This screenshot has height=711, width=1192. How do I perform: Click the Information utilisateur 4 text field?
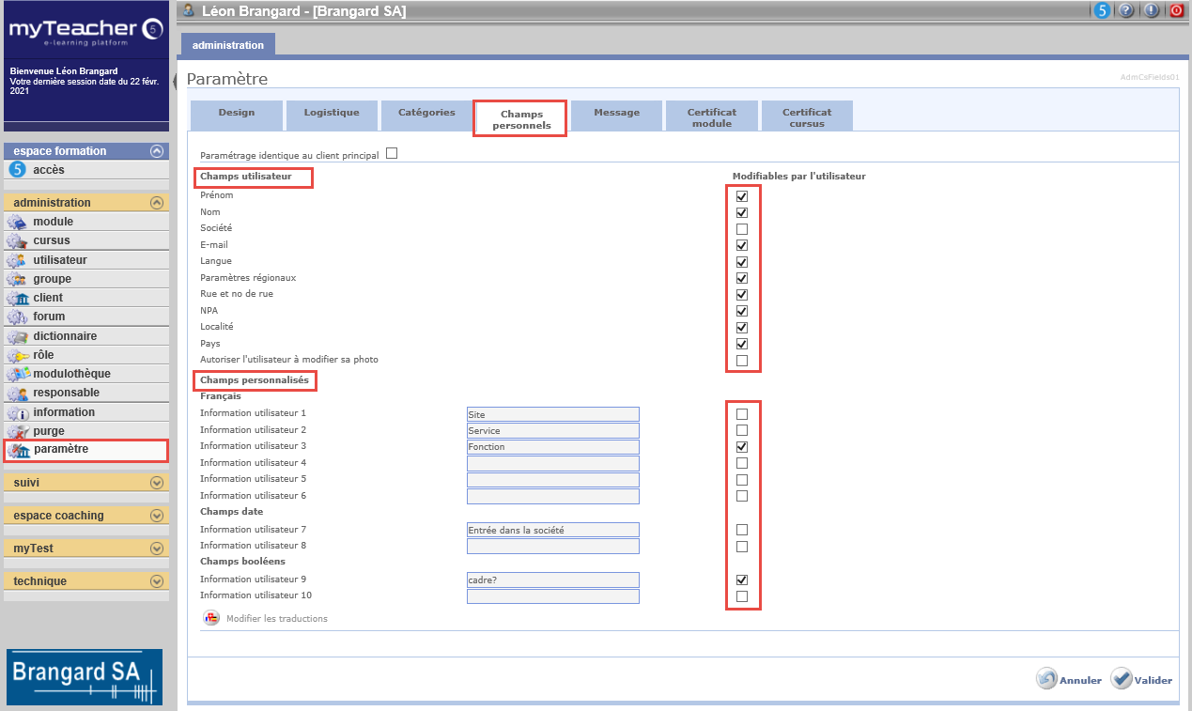pos(552,463)
